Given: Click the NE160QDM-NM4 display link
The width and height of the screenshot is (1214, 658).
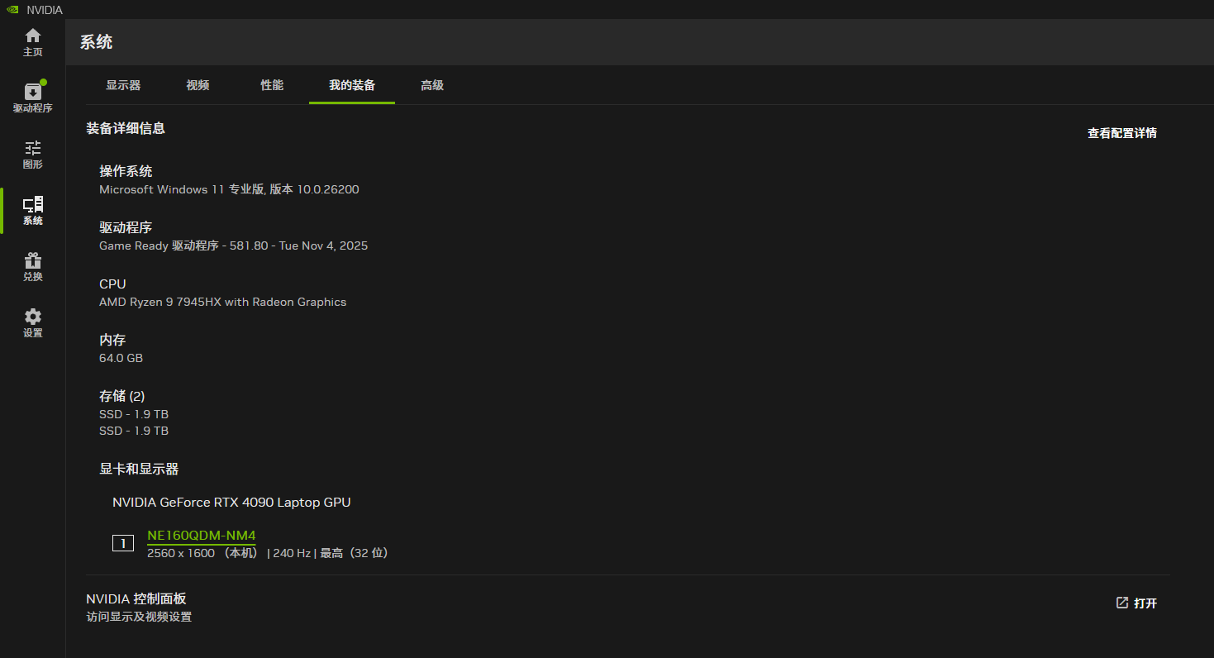Looking at the screenshot, I should (202, 536).
